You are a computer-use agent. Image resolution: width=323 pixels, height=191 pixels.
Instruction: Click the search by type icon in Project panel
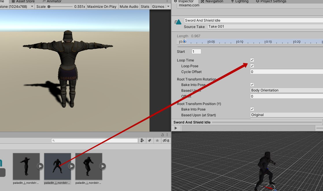coord(142,141)
